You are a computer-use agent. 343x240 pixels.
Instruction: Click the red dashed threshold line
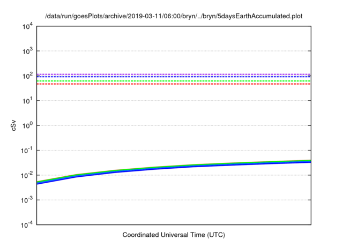(174, 84)
